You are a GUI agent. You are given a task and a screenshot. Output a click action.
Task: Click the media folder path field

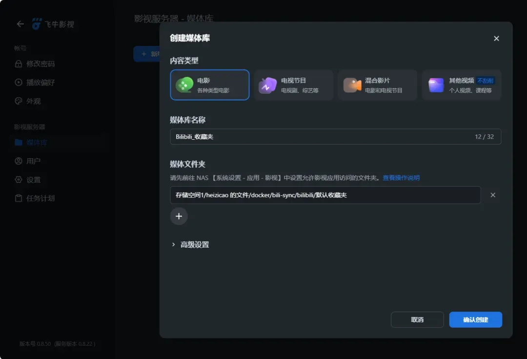(325, 195)
